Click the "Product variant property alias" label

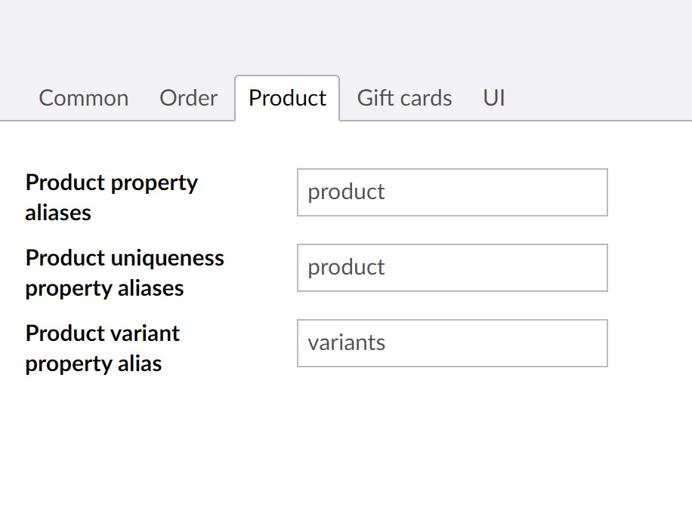103,348
